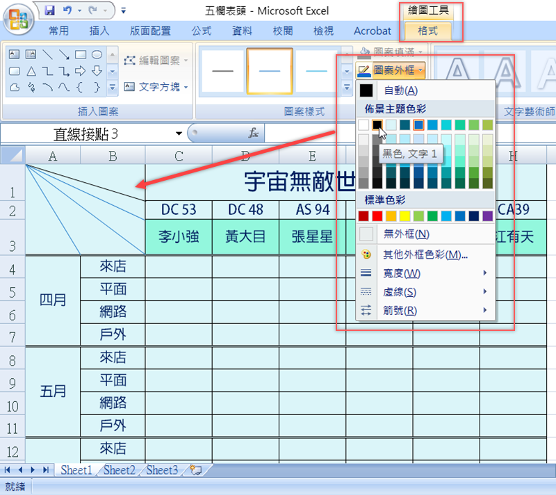The height and width of the screenshot is (495, 556).
Task: Select the Arrow line shape
Action: click(x=63, y=54)
